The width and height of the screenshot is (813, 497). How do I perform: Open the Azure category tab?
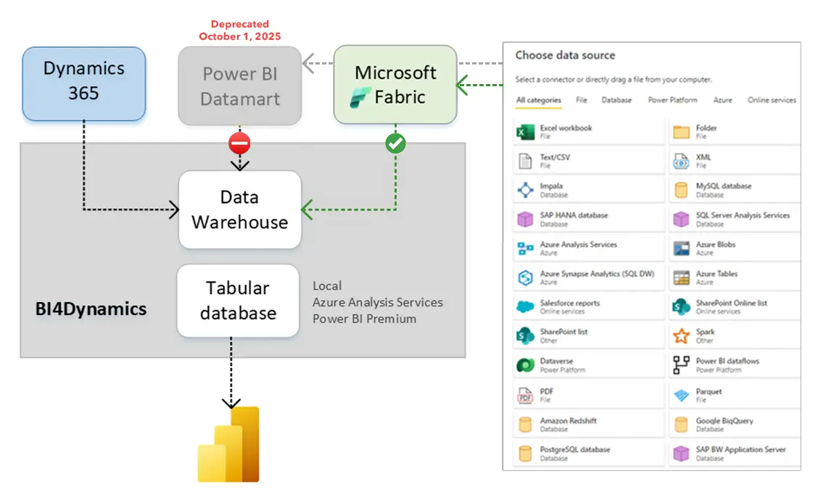tap(722, 100)
